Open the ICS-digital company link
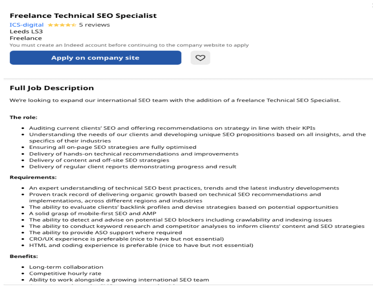The width and height of the screenshot is (373, 287). [27, 25]
